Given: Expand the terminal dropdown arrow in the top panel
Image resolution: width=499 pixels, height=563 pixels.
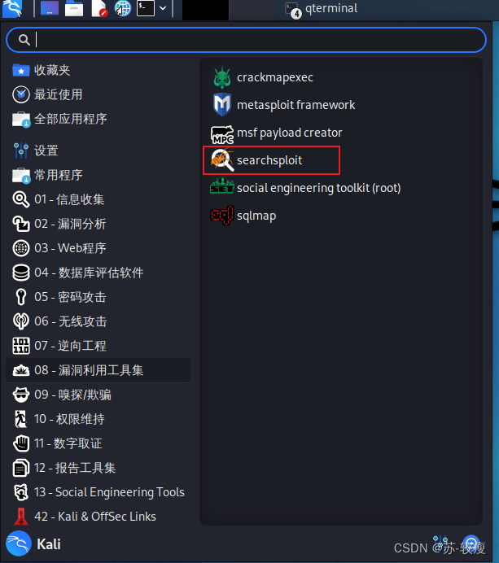Looking at the screenshot, I should click(x=163, y=8).
